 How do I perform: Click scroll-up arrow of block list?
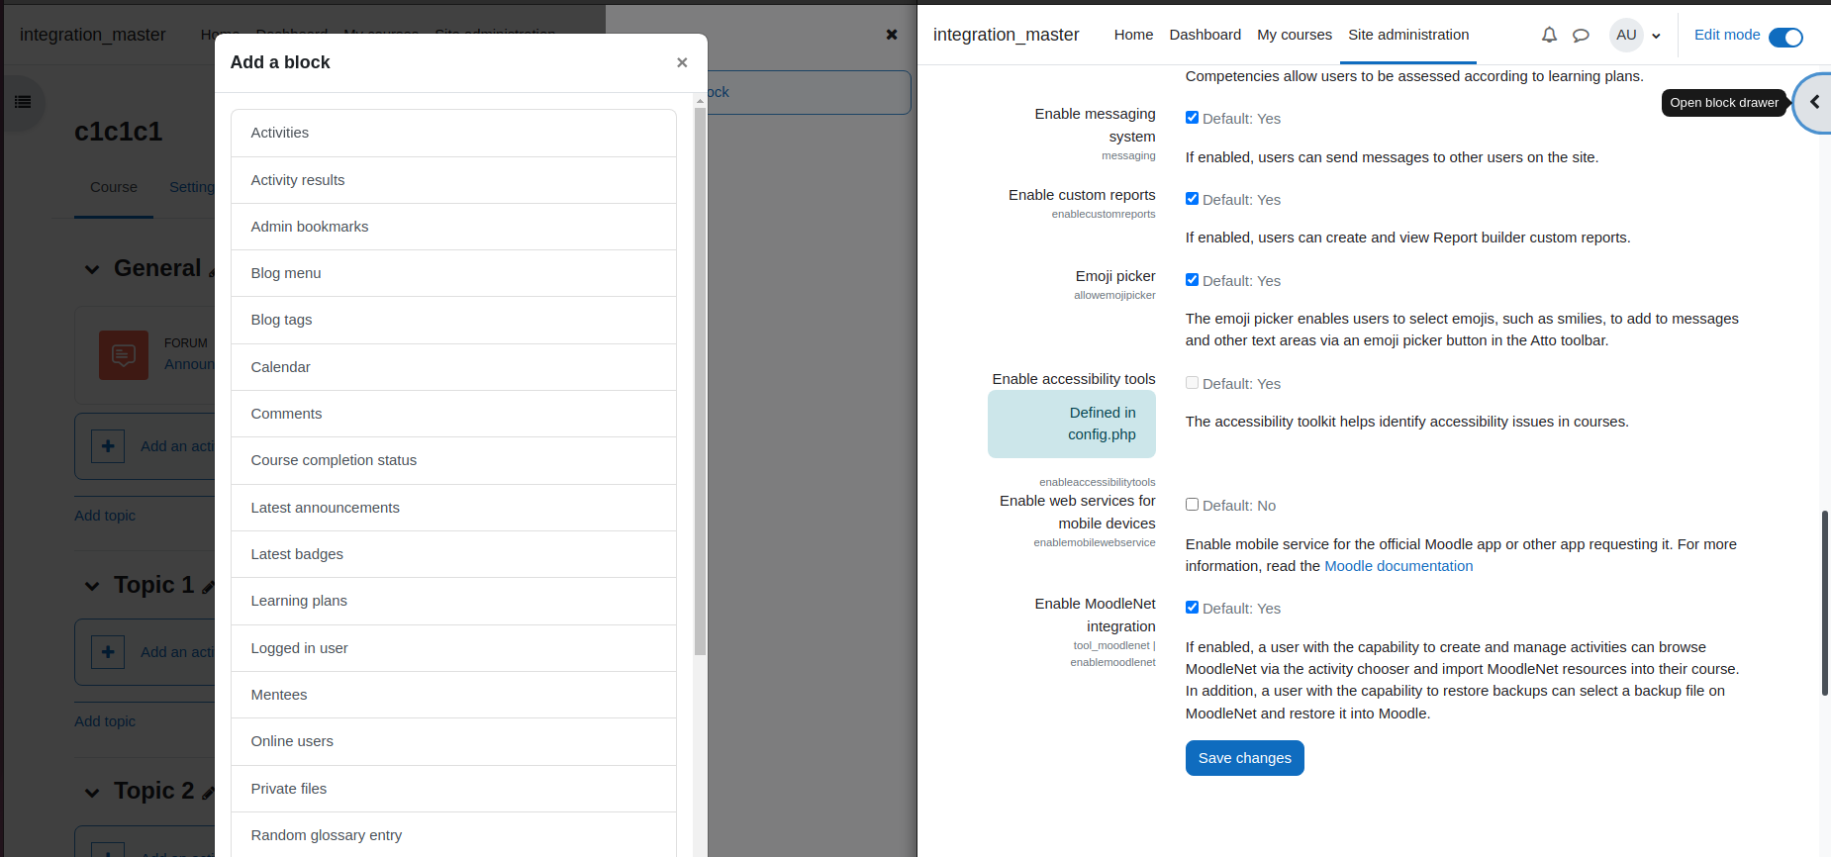coord(700,100)
